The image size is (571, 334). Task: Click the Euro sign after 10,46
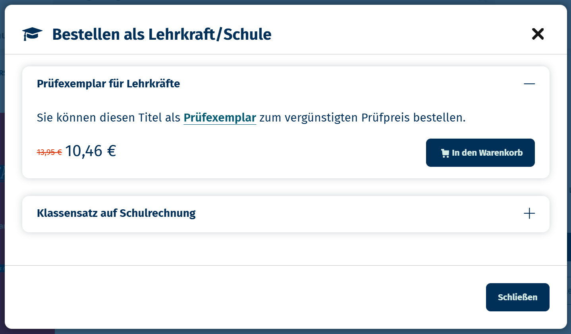click(x=112, y=151)
